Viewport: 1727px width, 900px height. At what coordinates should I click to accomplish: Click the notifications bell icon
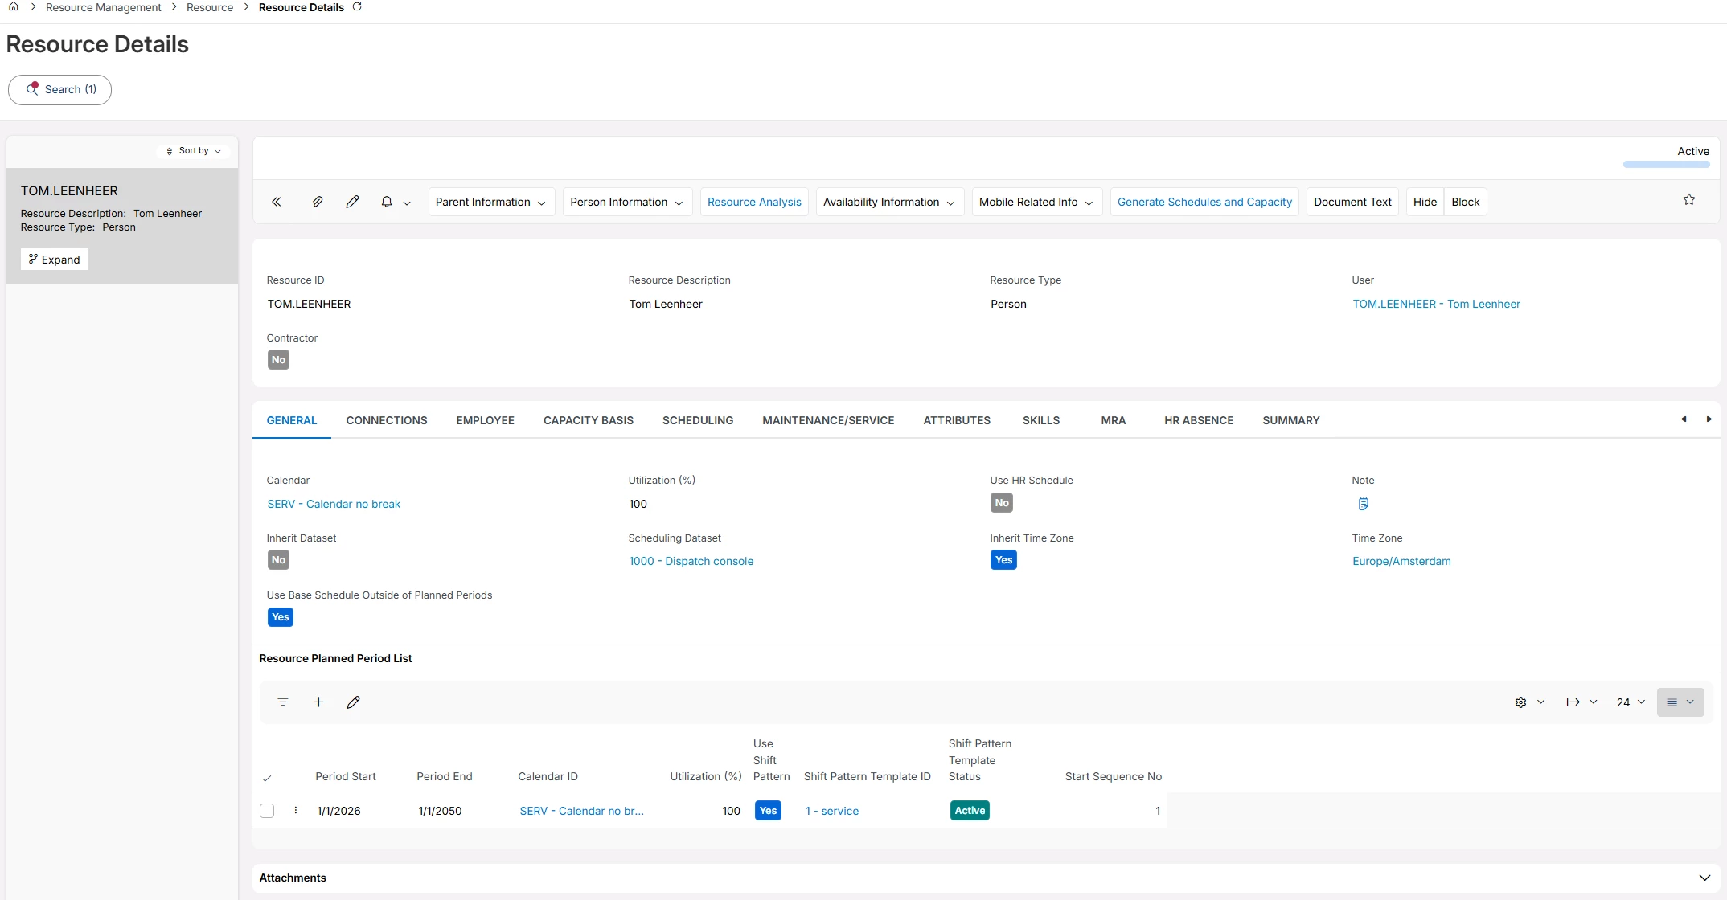tap(387, 202)
